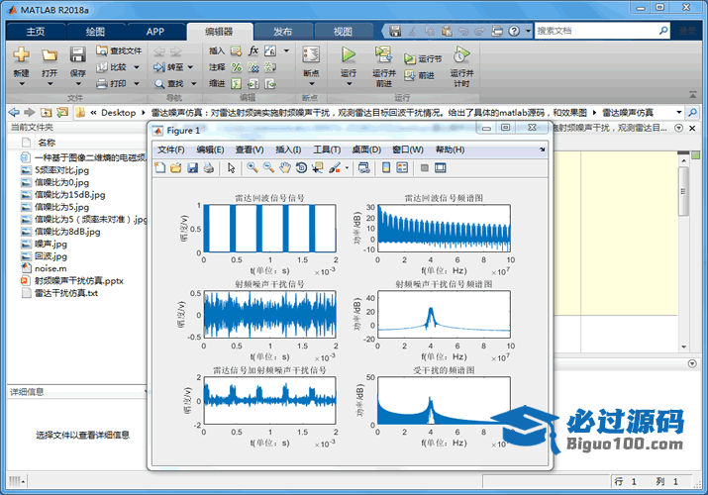
Task: Click Run and Time (运行并计时) icon
Action: [461, 54]
